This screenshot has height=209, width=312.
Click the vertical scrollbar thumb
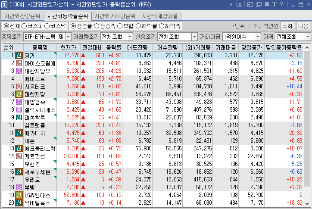(x=307, y=119)
